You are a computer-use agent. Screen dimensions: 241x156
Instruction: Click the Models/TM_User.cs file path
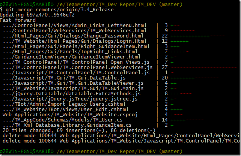[63, 120]
